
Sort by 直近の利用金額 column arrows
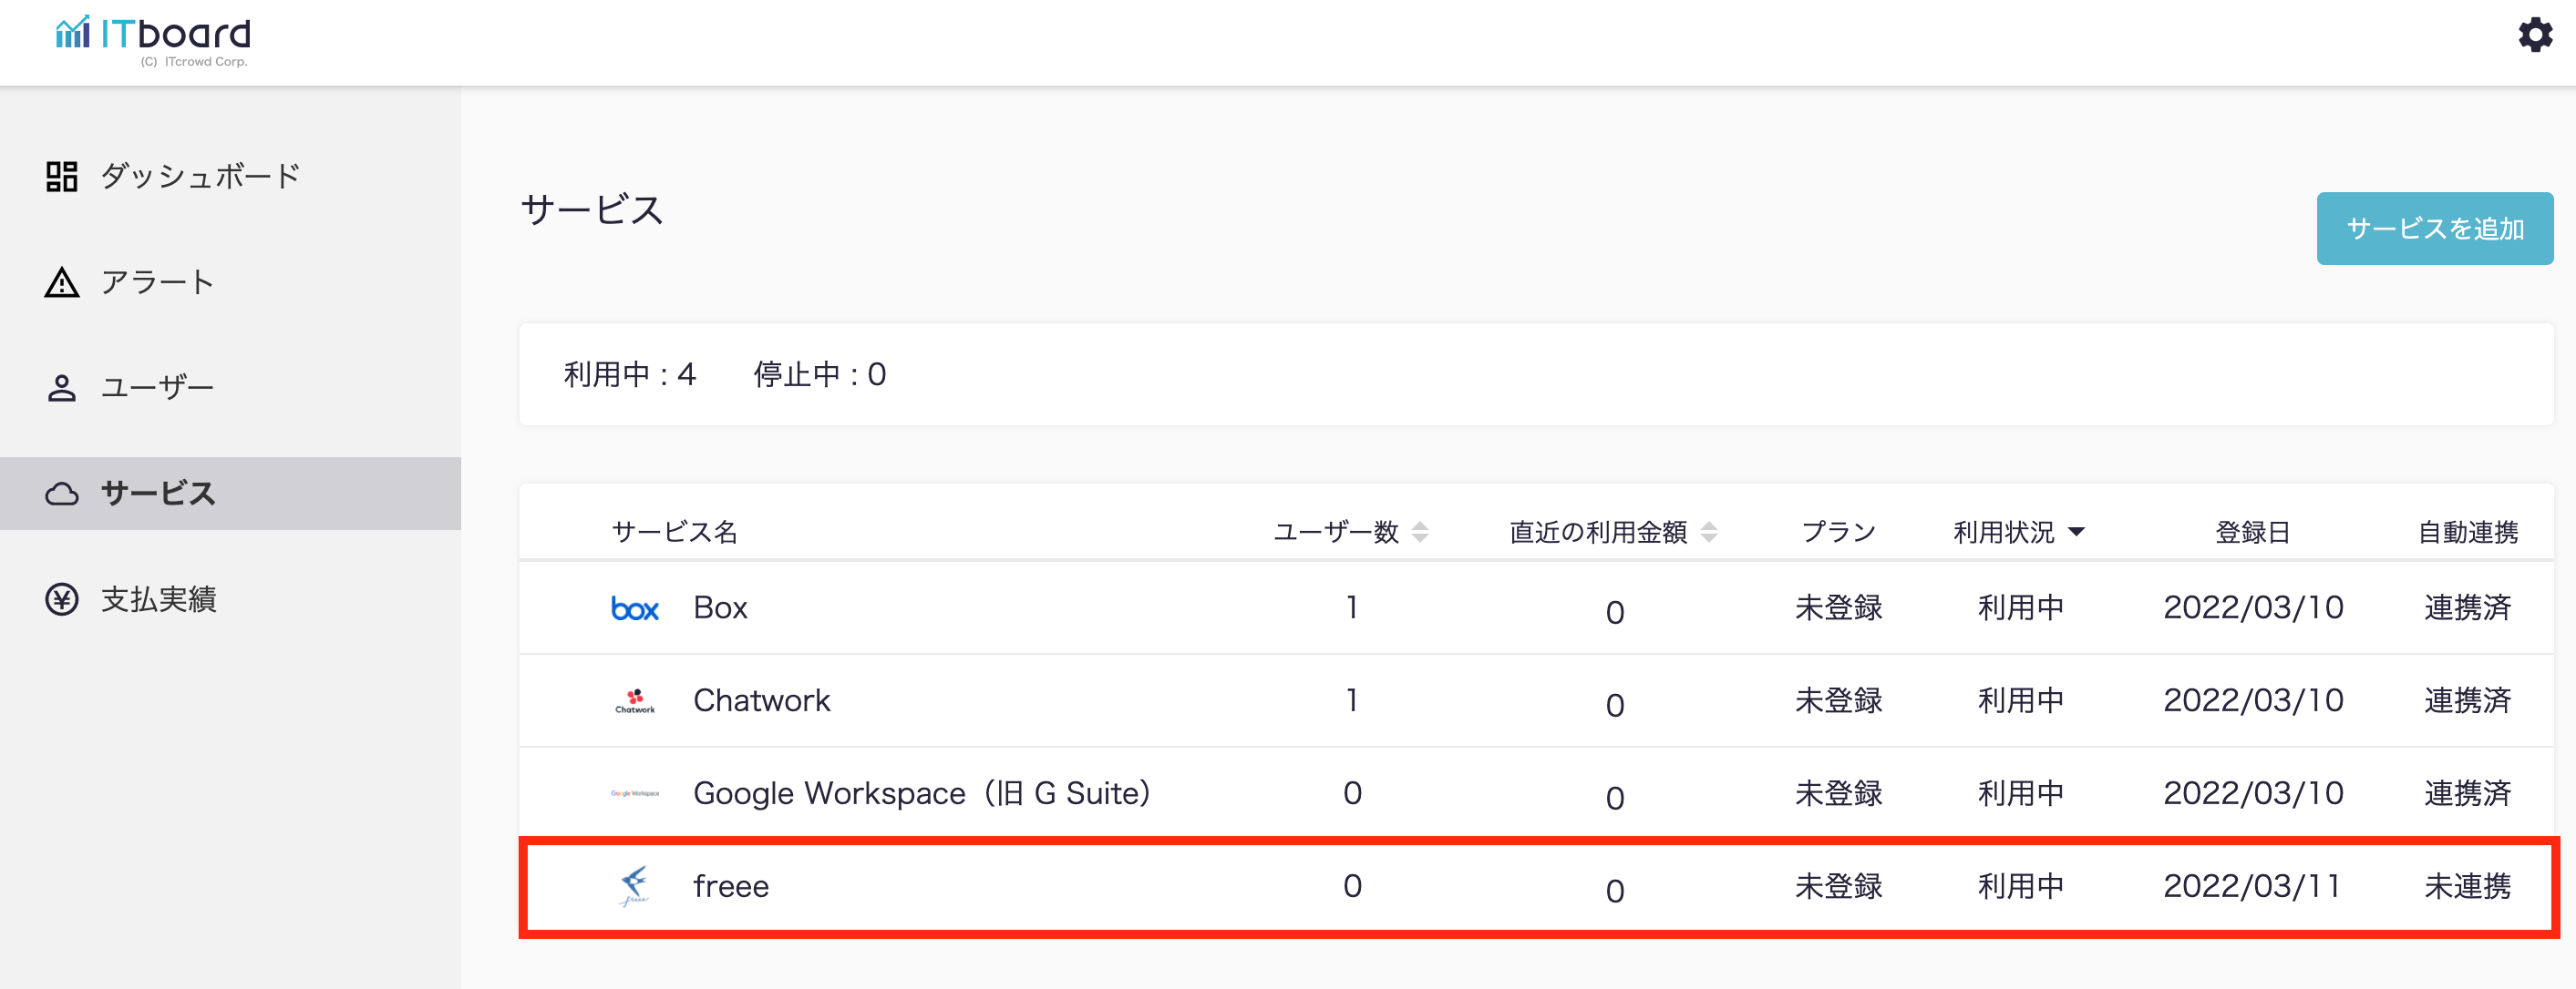tap(1709, 533)
